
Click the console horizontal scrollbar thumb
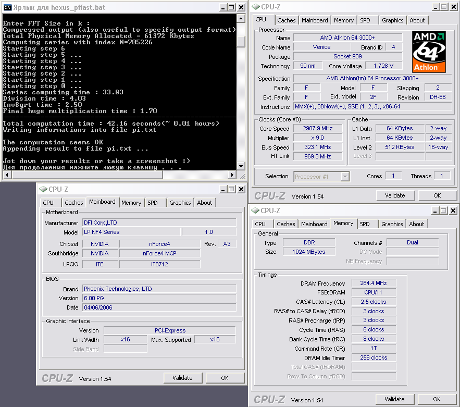[87, 175]
